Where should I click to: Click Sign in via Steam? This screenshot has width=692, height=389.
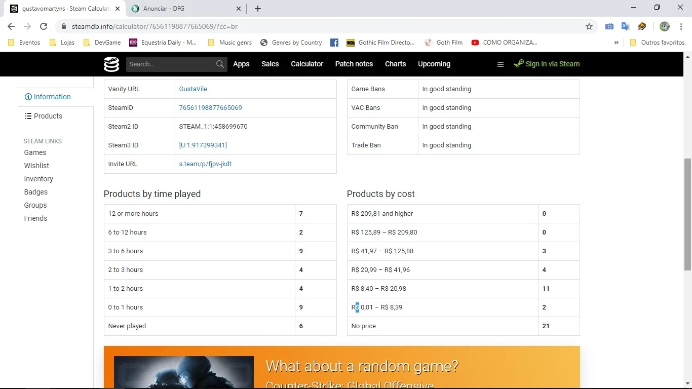point(547,64)
